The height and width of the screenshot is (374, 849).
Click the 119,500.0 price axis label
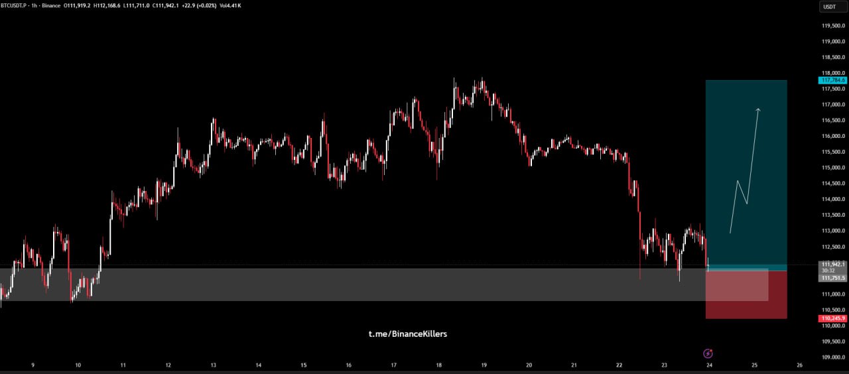point(833,26)
